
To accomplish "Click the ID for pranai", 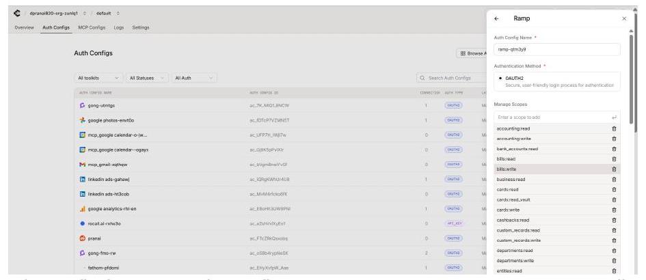I will point(269,238).
